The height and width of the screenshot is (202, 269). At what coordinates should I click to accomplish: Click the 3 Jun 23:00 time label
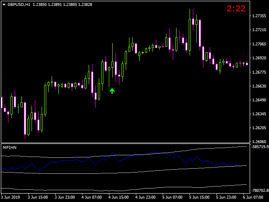[65, 197]
